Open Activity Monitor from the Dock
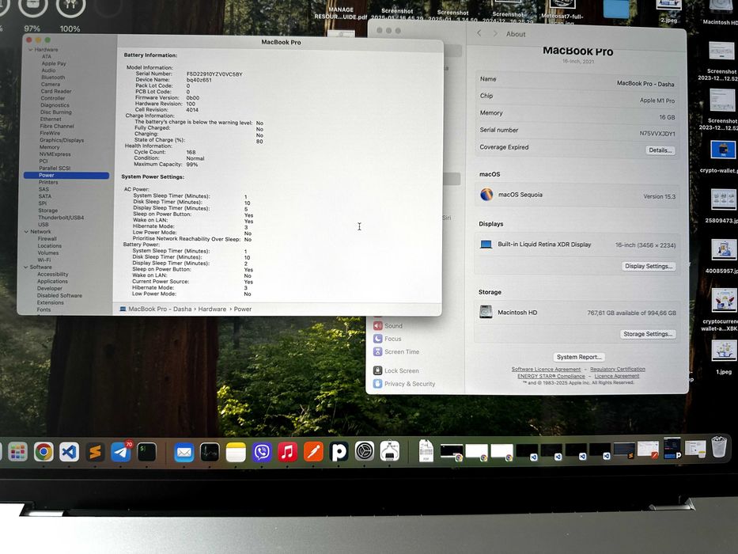738x554 pixels. click(x=210, y=452)
